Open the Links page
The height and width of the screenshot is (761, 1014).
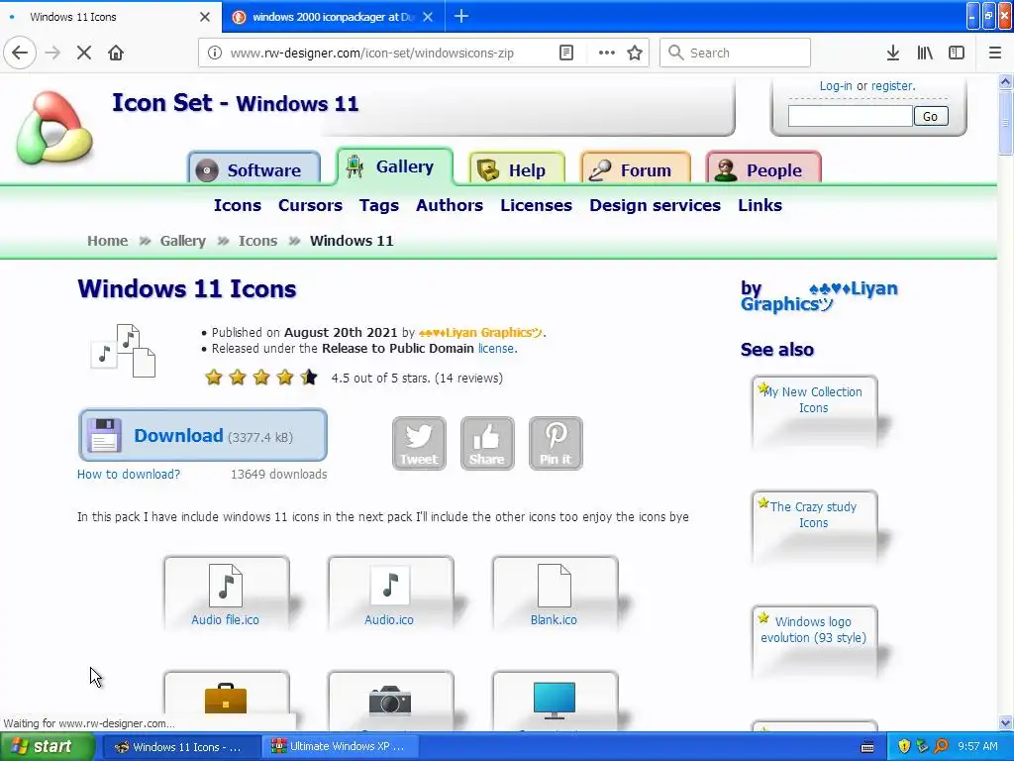[x=760, y=205]
